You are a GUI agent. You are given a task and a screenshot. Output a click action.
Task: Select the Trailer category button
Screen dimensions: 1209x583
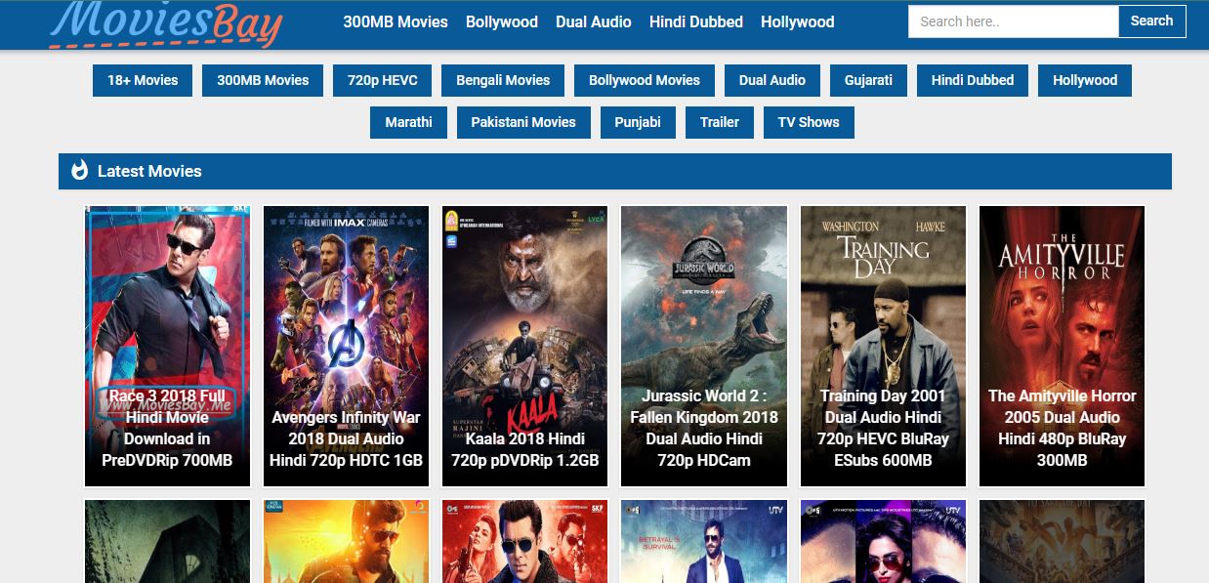[720, 122]
